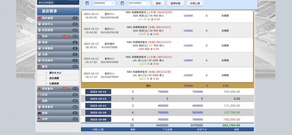The height and width of the screenshot is (135, 292).
Task: Click the Live badge on 其他籃球 row
Action: [x=64, y=88]
